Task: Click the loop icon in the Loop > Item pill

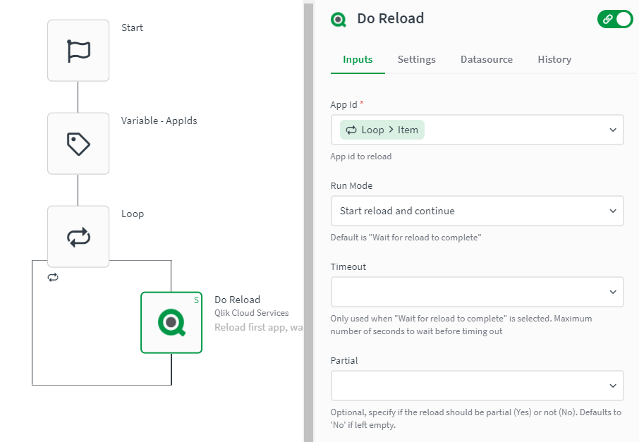Action: tap(351, 130)
